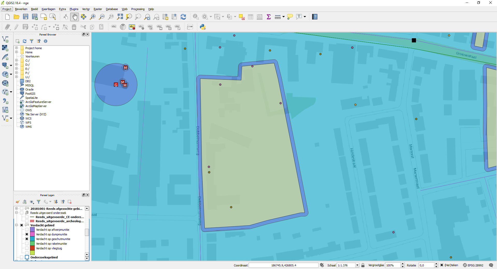The image size is (497, 269).
Task: Open the CSW catalog client
Action: (x=190, y=27)
